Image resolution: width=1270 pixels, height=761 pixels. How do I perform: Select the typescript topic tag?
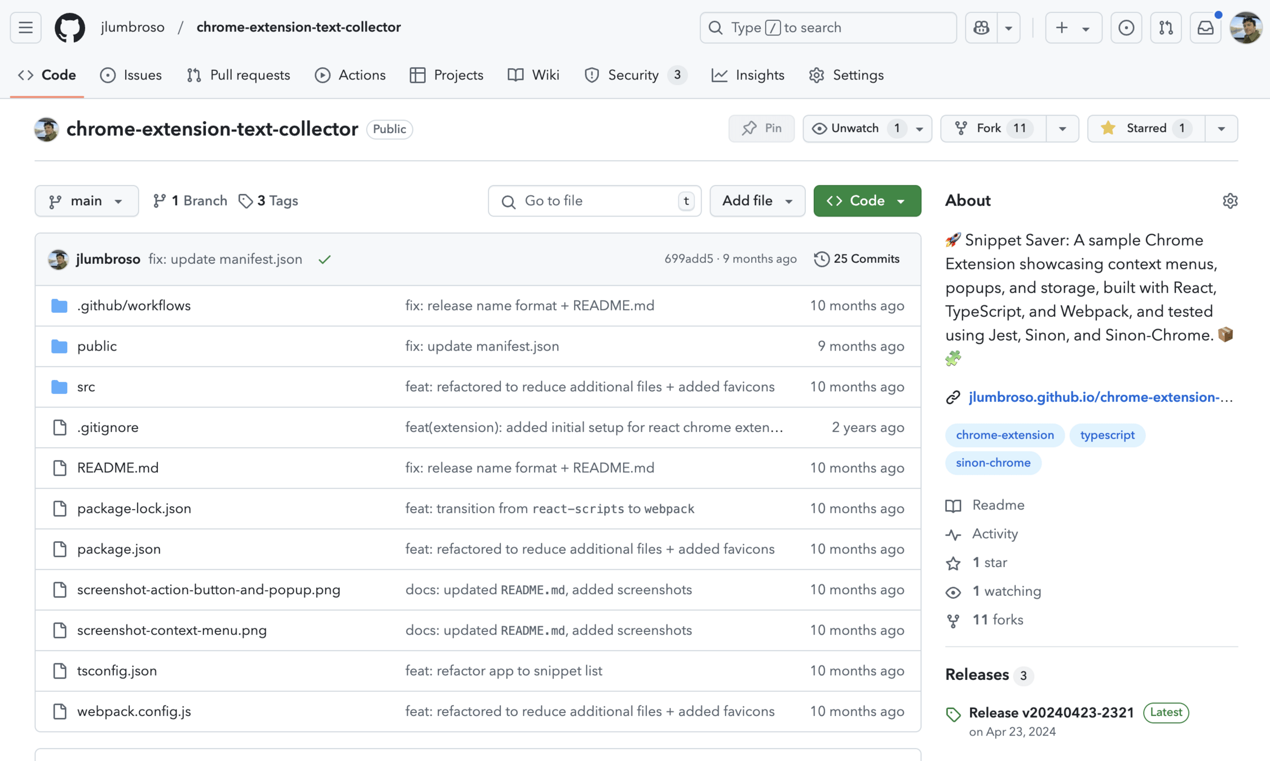1107,435
